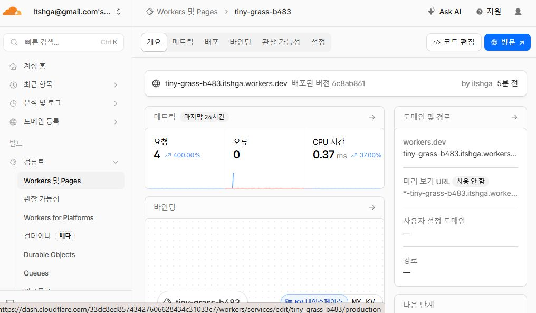Viewport: 536px width, 313px height.
Task: Open the account switcher chevron
Action: 119,12
